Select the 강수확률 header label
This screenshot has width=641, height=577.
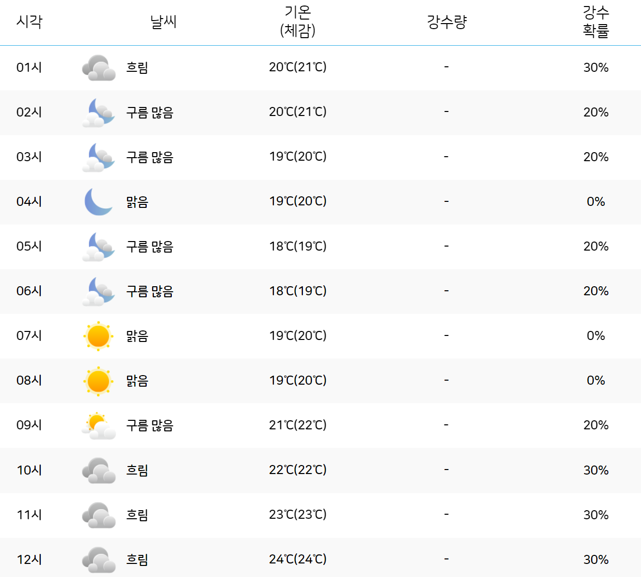597,22
